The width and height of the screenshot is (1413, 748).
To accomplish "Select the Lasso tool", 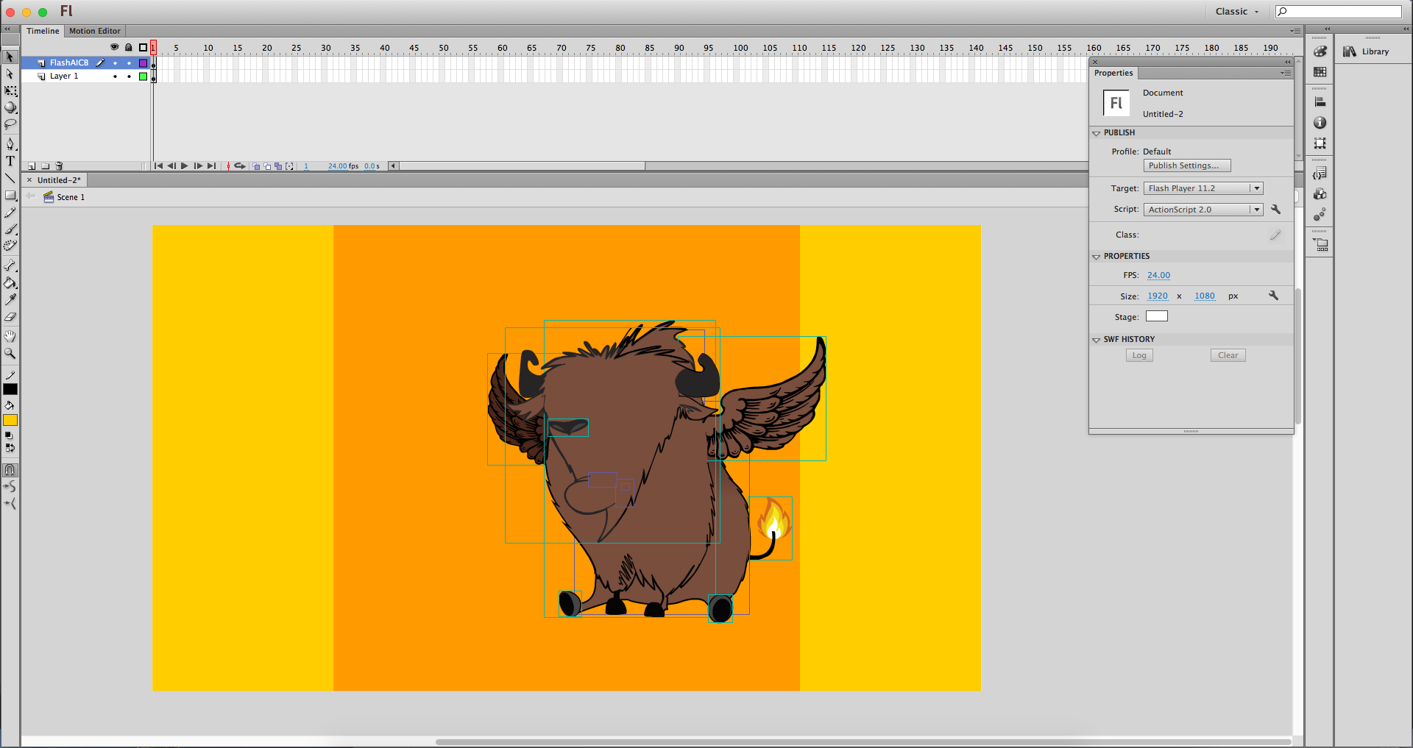I will tap(10, 124).
